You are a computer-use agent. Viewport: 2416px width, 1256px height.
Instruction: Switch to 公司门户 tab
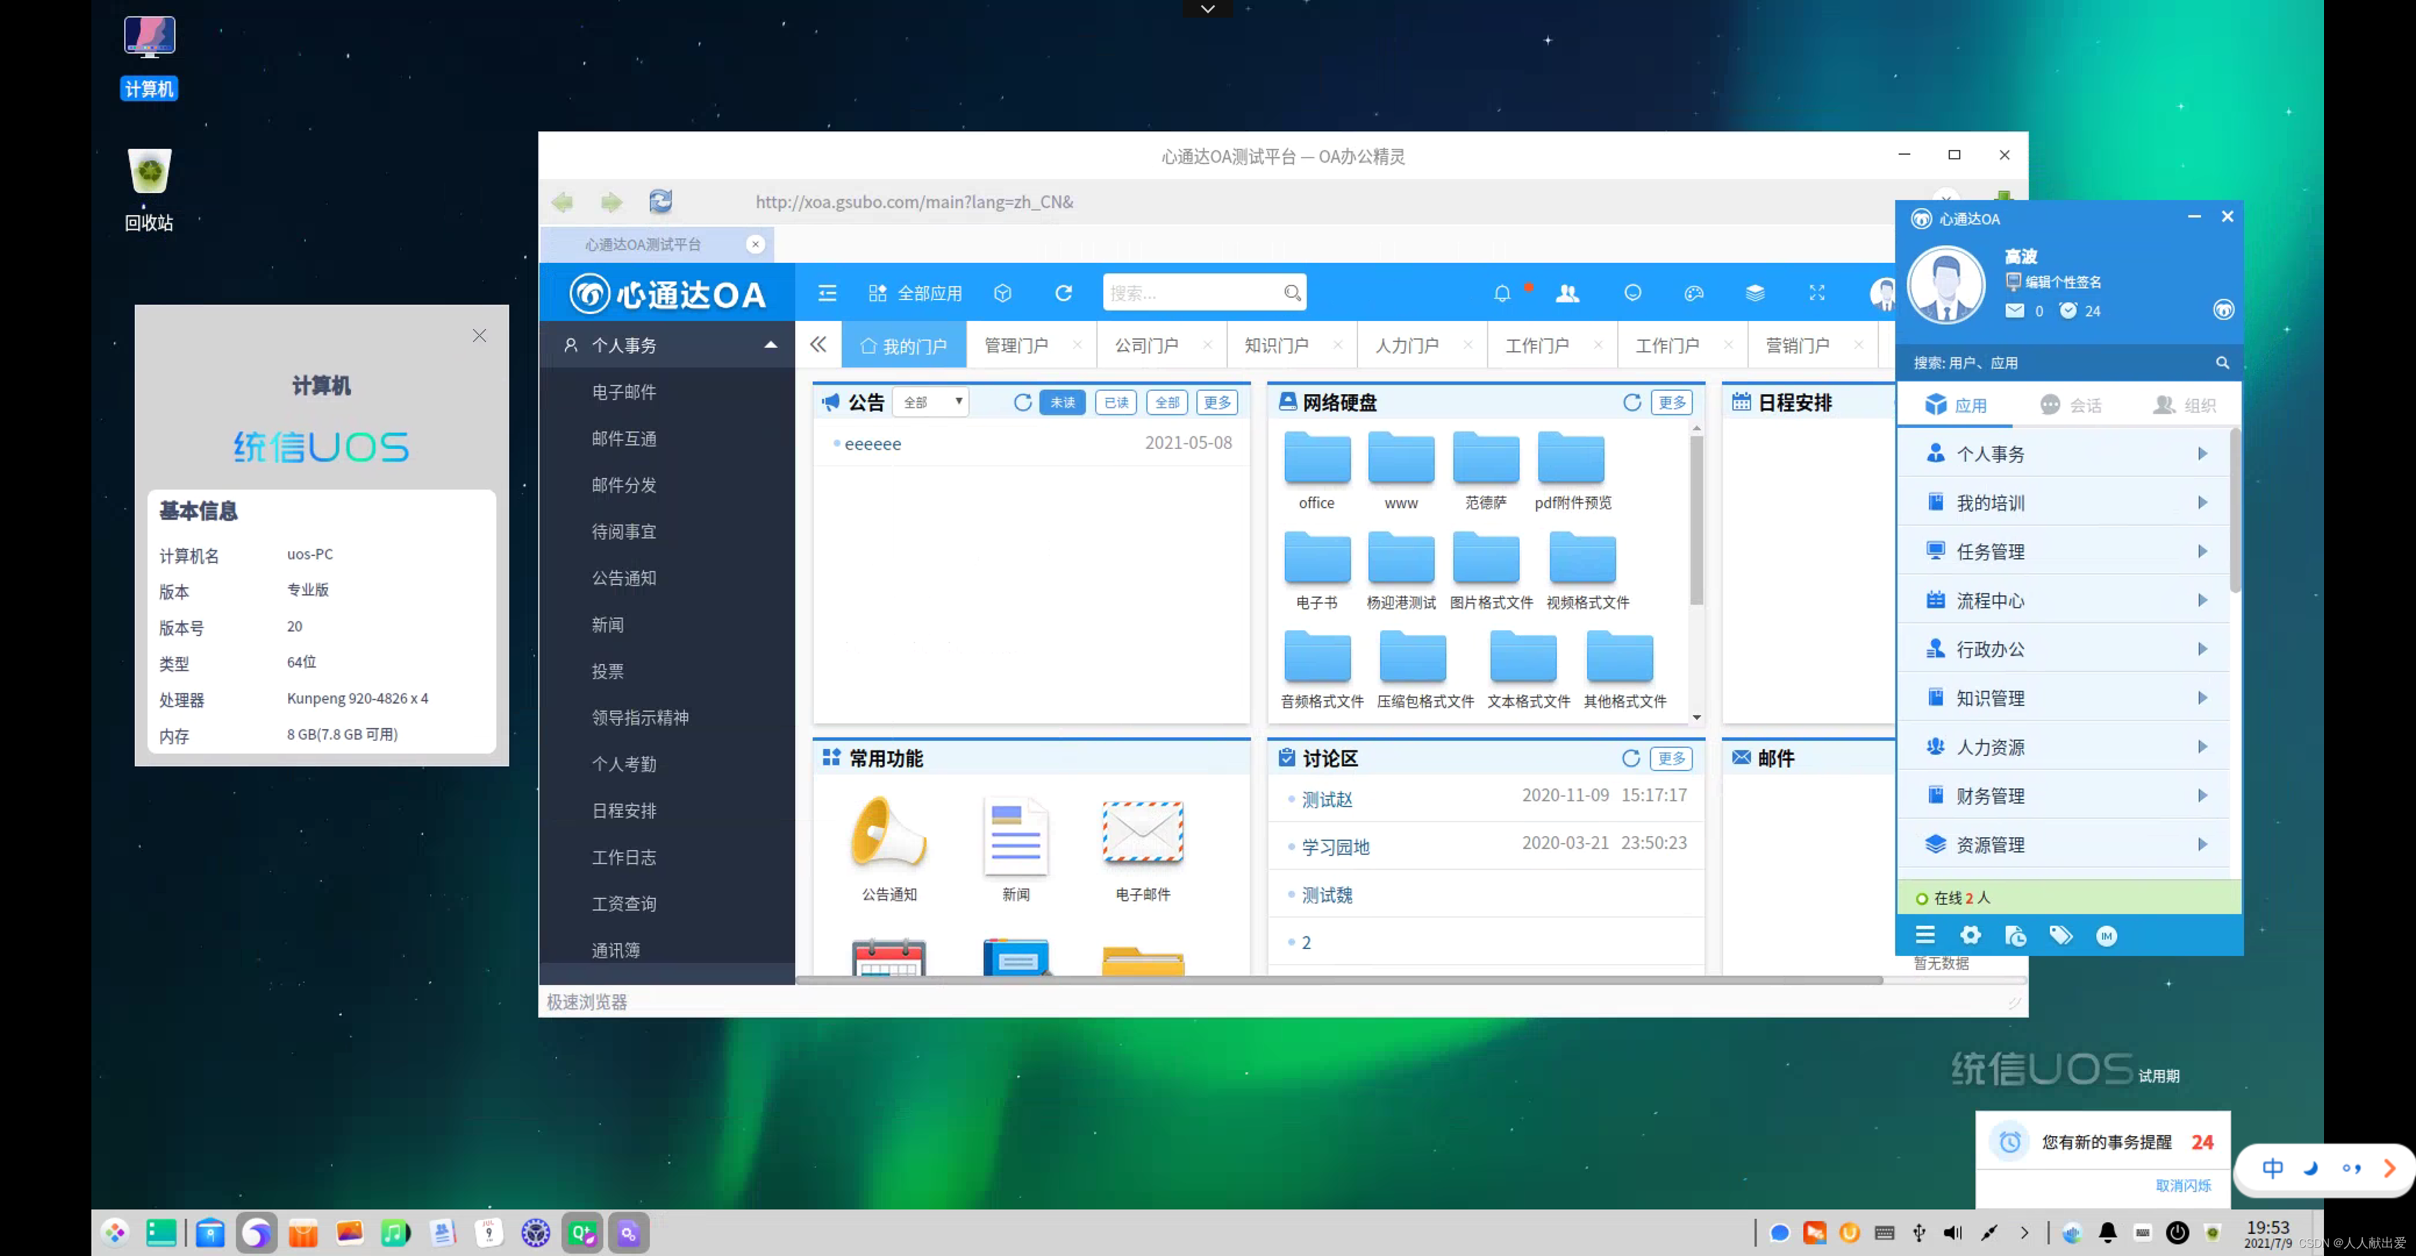pos(1146,346)
